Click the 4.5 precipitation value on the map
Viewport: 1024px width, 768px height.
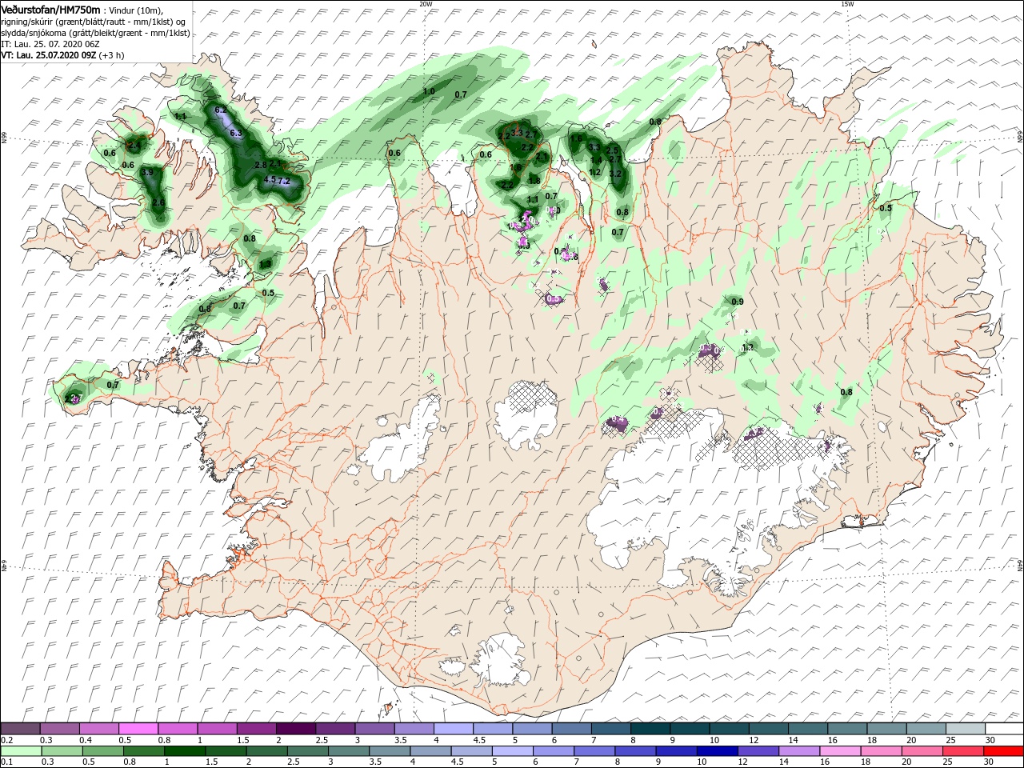pyautogui.click(x=270, y=179)
